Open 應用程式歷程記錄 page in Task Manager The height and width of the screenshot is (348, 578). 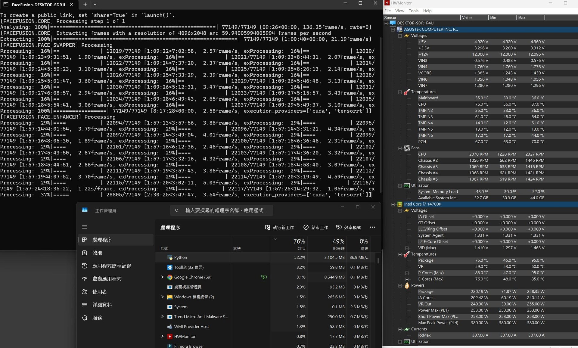click(116, 266)
